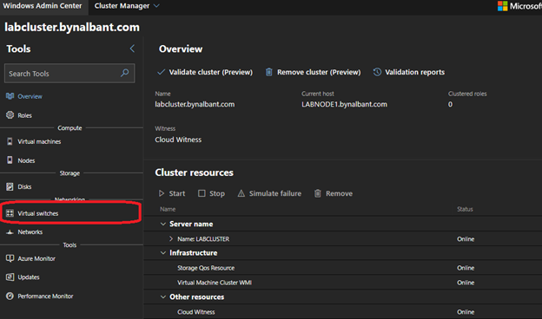Click the Overview map icon
The width and height of the screenshot is (542, 319).
click(x=10, y=96)
